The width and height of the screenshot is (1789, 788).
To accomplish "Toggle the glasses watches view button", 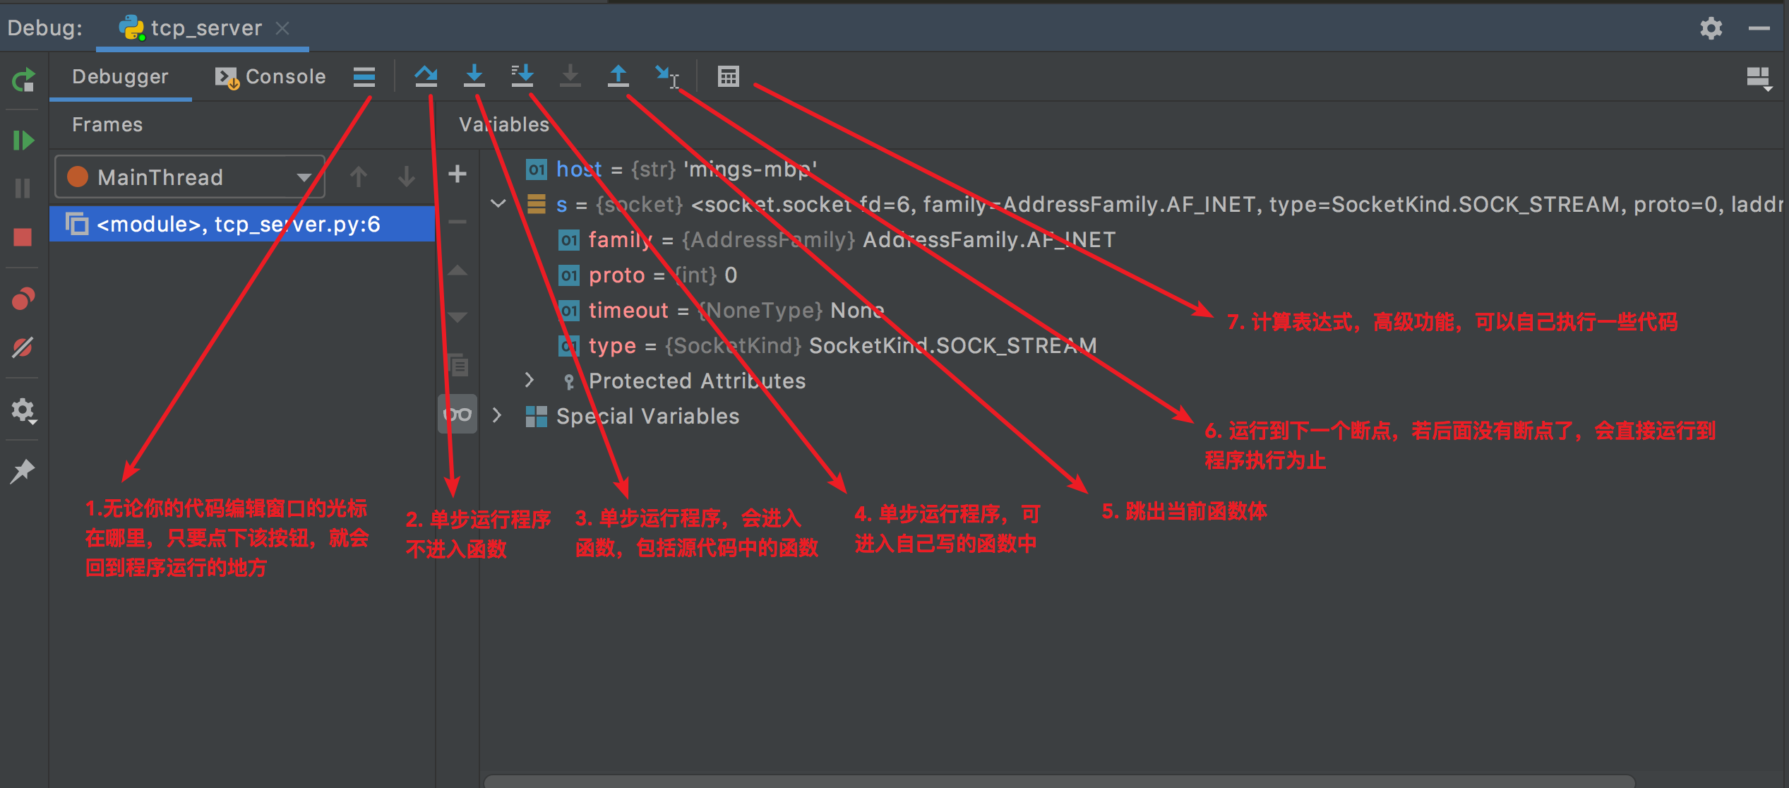I will pos(457,414).
